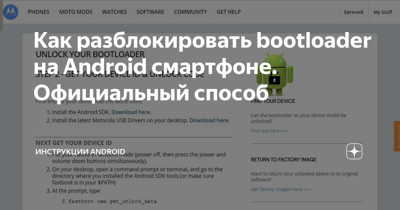The height and width of the screenshot is (210, 400).
Task: Open the MOTO MODS menu
Action: tap(76, 12)
